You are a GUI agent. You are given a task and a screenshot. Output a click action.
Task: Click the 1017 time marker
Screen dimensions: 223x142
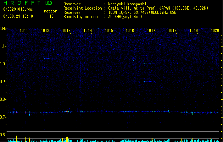pos(151,31)
